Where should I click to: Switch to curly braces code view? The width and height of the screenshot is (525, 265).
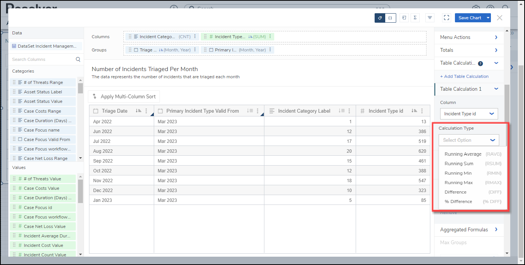click(x=390, y=18)
